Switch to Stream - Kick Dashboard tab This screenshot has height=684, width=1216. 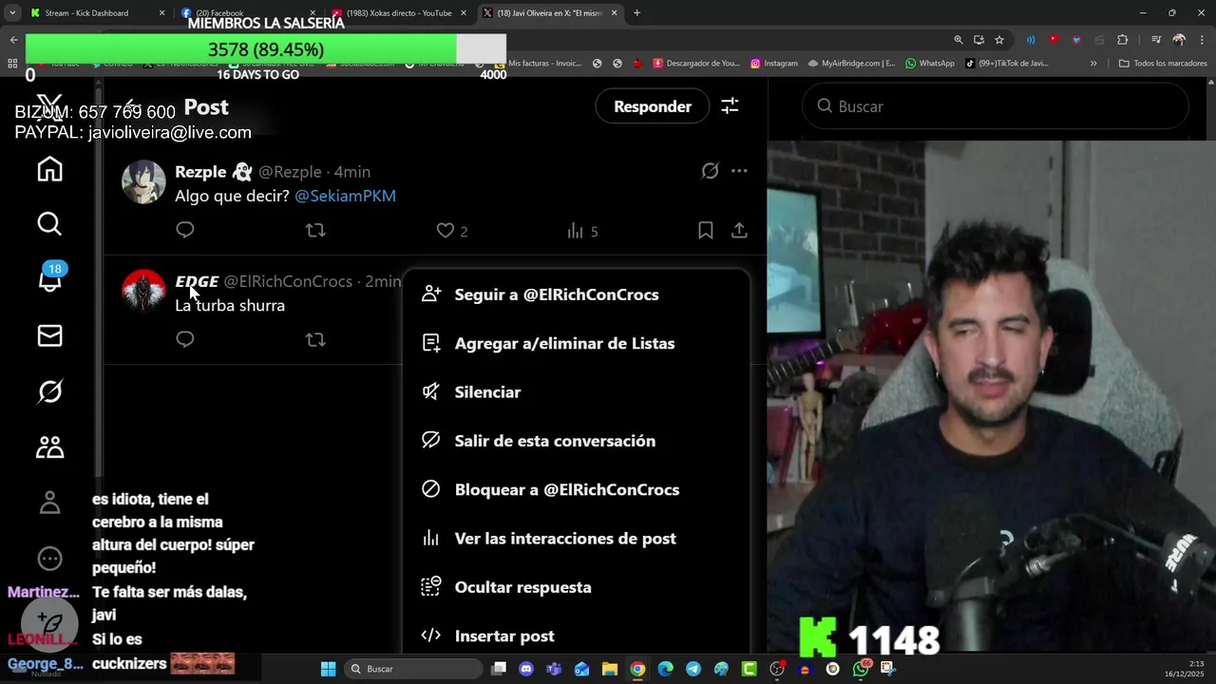[97, 13]
